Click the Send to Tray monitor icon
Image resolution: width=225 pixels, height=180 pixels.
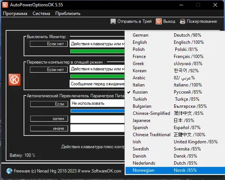(x=113, y=21)
